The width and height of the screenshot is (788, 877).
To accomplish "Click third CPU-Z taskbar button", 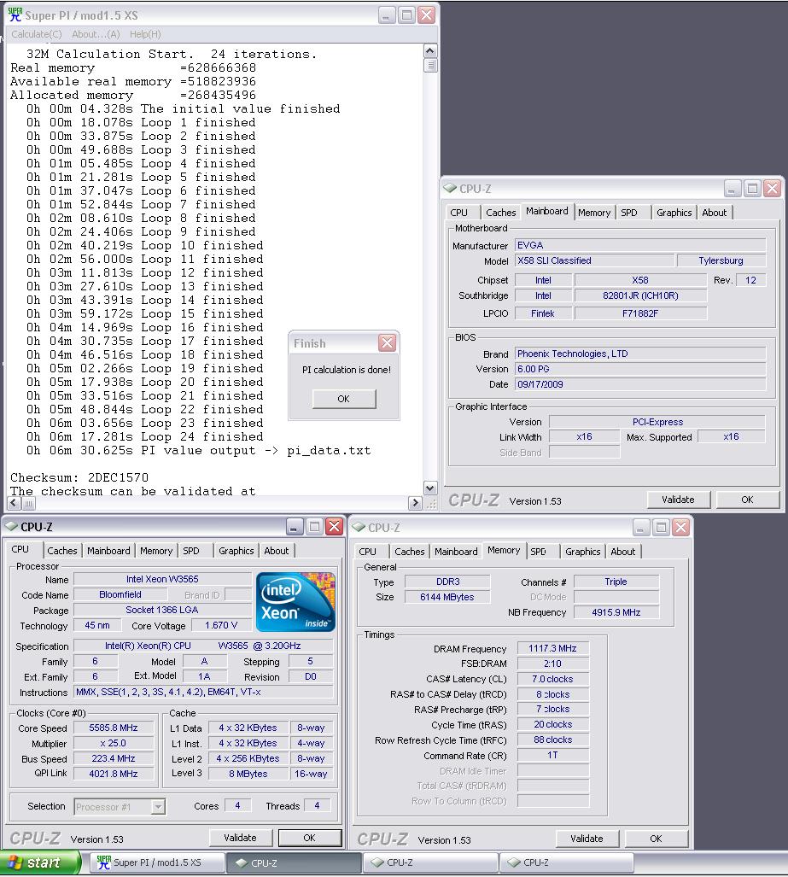I will 567,862.
